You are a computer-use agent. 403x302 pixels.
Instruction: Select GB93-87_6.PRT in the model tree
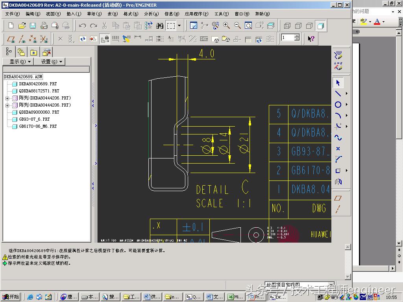point(34,119)
